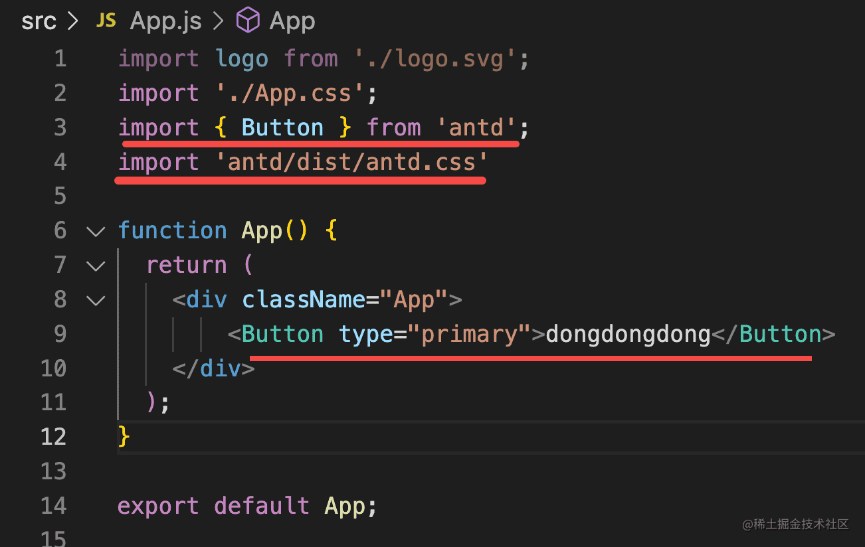
Task: Click the "App" className string value
Action: pos(414,299)
